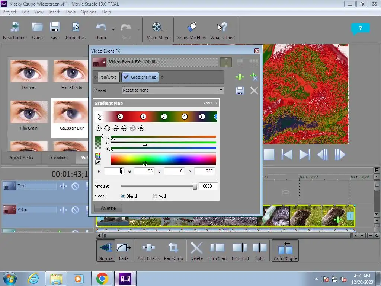Open track motion for the Video track
Screen dimensions: 381x286
[63, 210]
